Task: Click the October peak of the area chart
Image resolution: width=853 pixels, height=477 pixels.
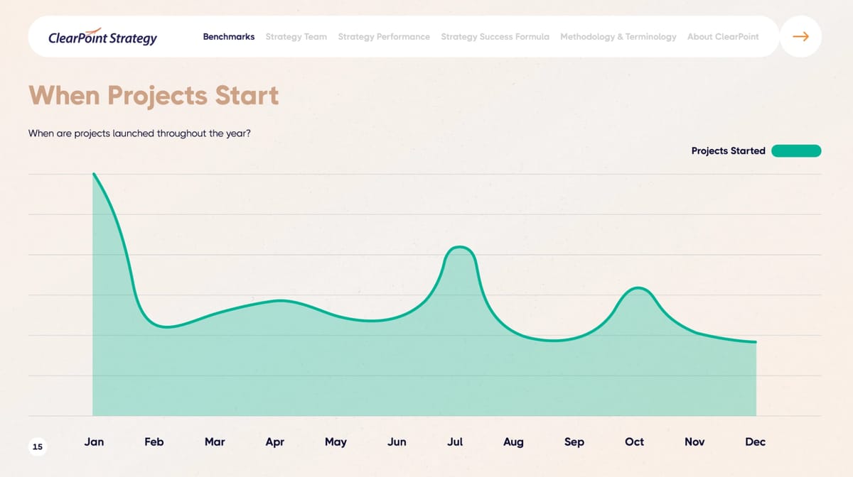Action: 639,287
